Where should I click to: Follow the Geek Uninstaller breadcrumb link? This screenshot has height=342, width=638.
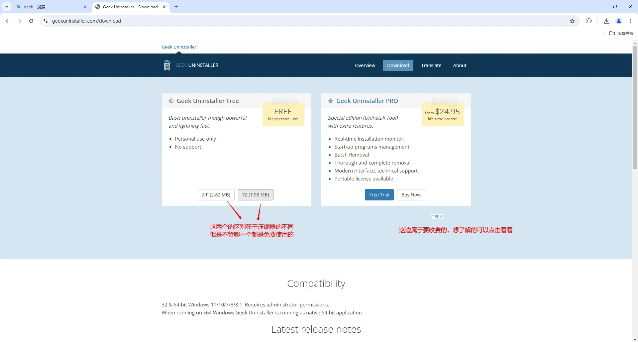pyautogui.click(x=179, y=47)
